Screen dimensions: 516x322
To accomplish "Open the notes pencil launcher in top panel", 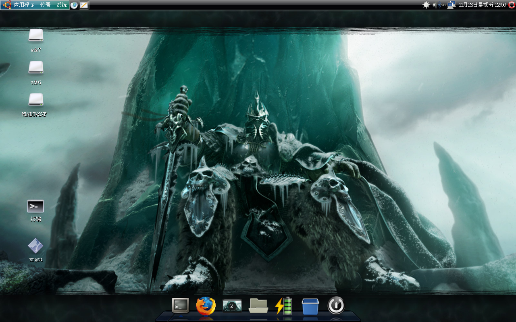I will click(x=84, y=5).
